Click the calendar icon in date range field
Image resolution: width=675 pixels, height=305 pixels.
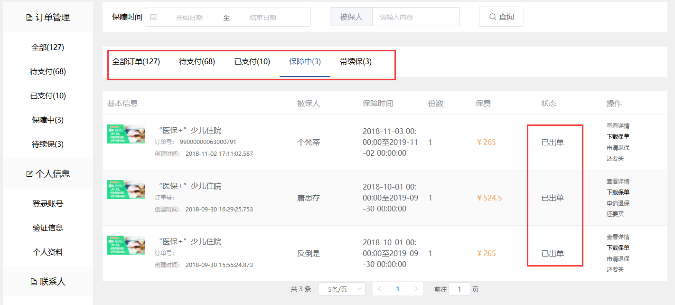point(153,17)
